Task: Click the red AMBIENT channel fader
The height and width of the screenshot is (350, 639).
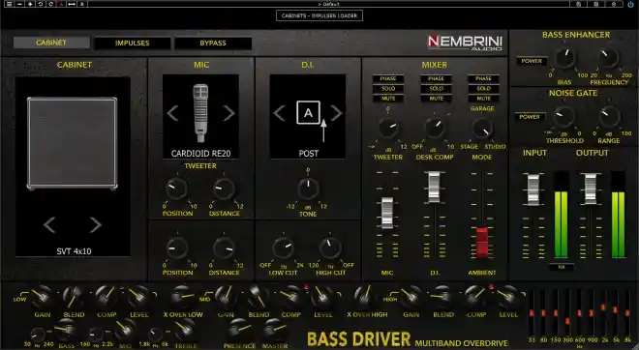Action: point(482,243)
